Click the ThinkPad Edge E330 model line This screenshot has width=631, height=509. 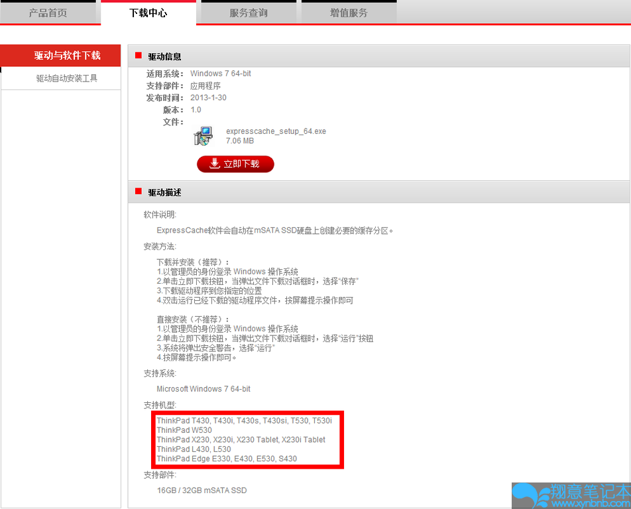(227, 459)
